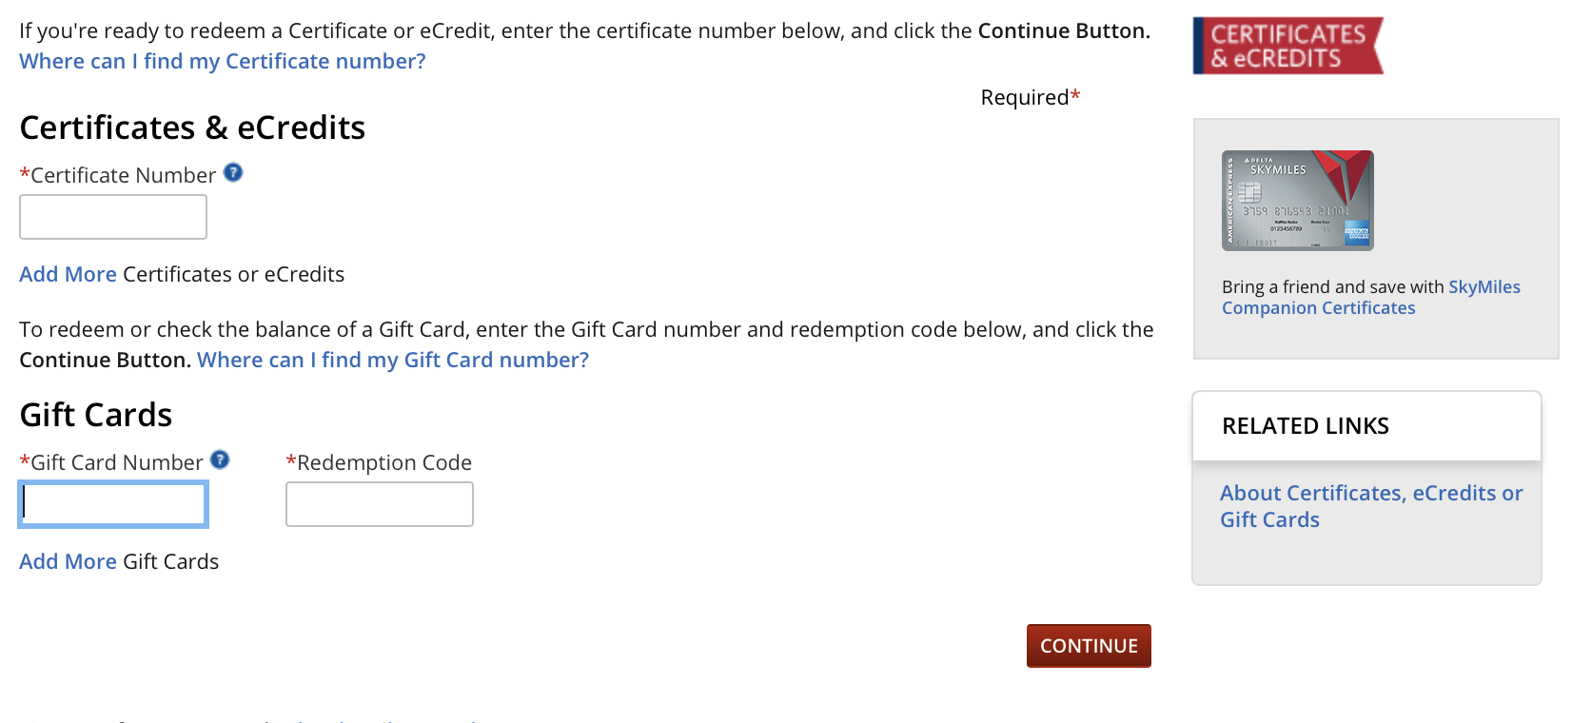Click the Delta SkyMiles credit card image
1572x723 pixels.
point(1297,201)
